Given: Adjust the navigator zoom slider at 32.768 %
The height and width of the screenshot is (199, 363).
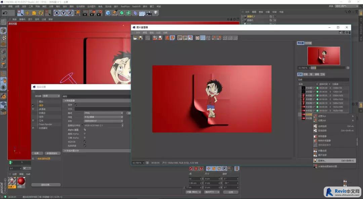Looking at the screenshot, I should tap(328, 68).
